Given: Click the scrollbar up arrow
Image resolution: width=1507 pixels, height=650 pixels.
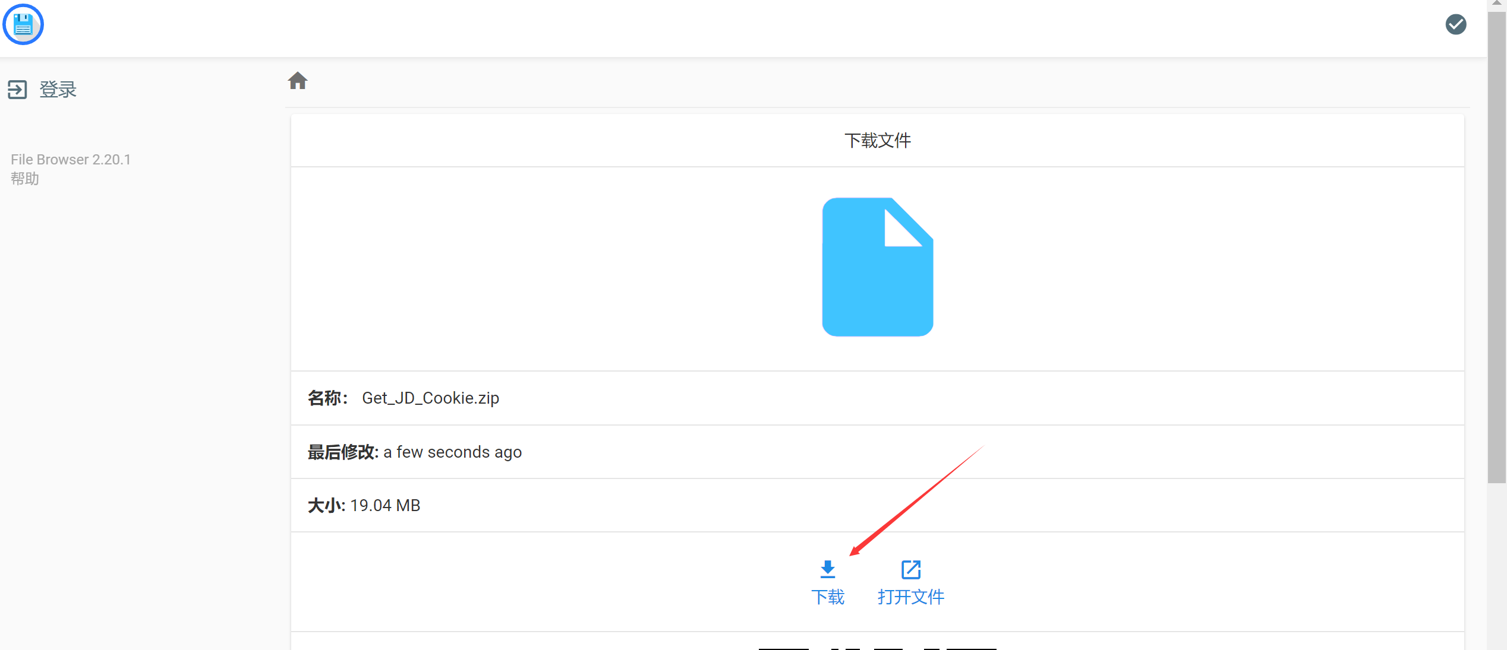Looking at the screenshot, I should pyautogui.click(x=1496, y=4).
